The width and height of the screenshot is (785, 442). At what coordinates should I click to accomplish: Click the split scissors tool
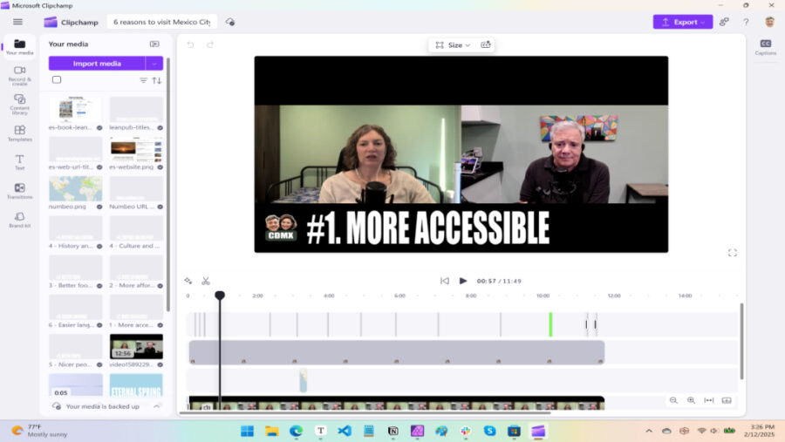coord(206,281)
